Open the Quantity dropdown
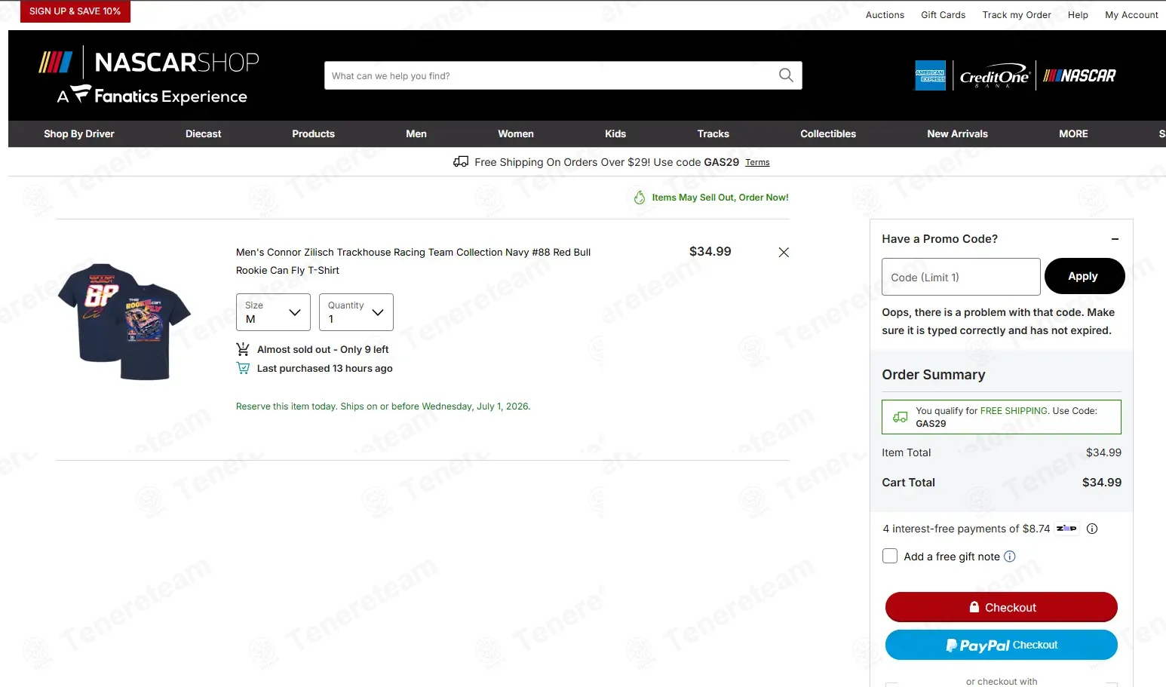This screenshot has height=687, width=1166. click(356, 312)
